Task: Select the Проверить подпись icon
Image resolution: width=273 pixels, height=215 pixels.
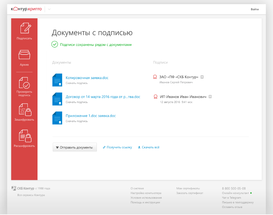Action: point(24,83)
